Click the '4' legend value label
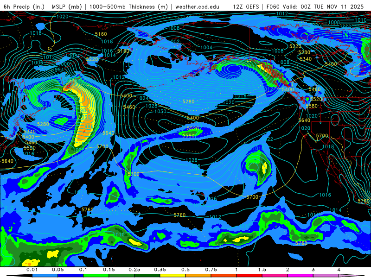The width and height of the screenshot is (371, 278). tap(339, 270)
